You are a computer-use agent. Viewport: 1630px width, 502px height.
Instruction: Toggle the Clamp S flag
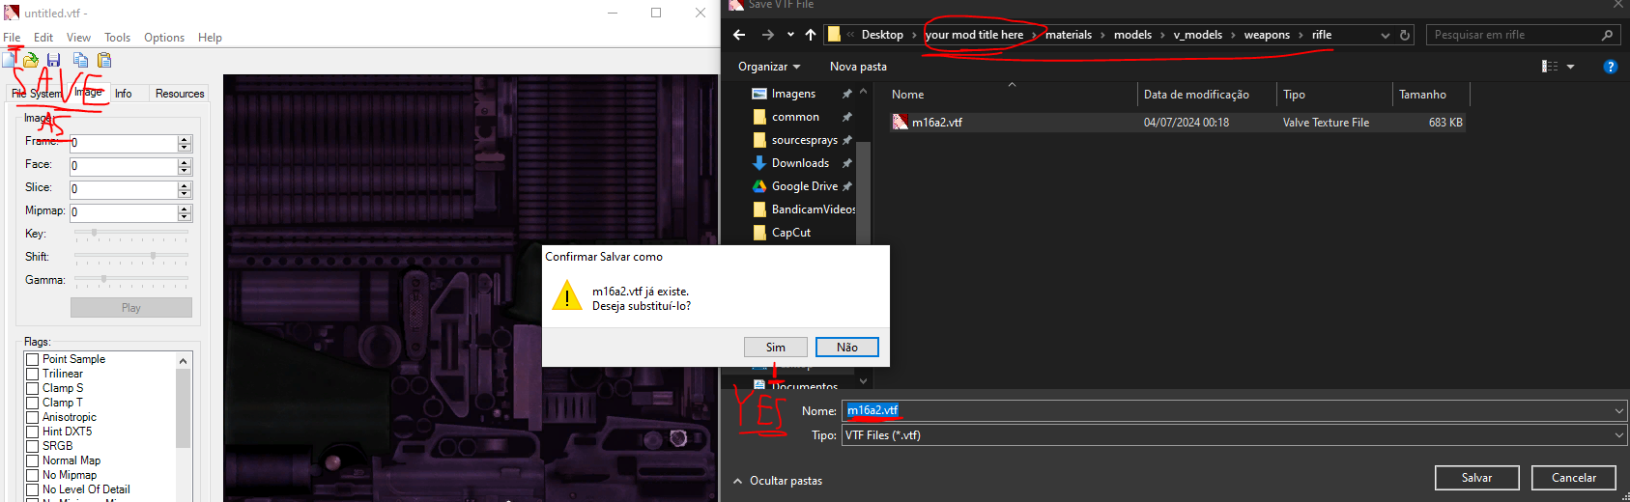point(32,388)
